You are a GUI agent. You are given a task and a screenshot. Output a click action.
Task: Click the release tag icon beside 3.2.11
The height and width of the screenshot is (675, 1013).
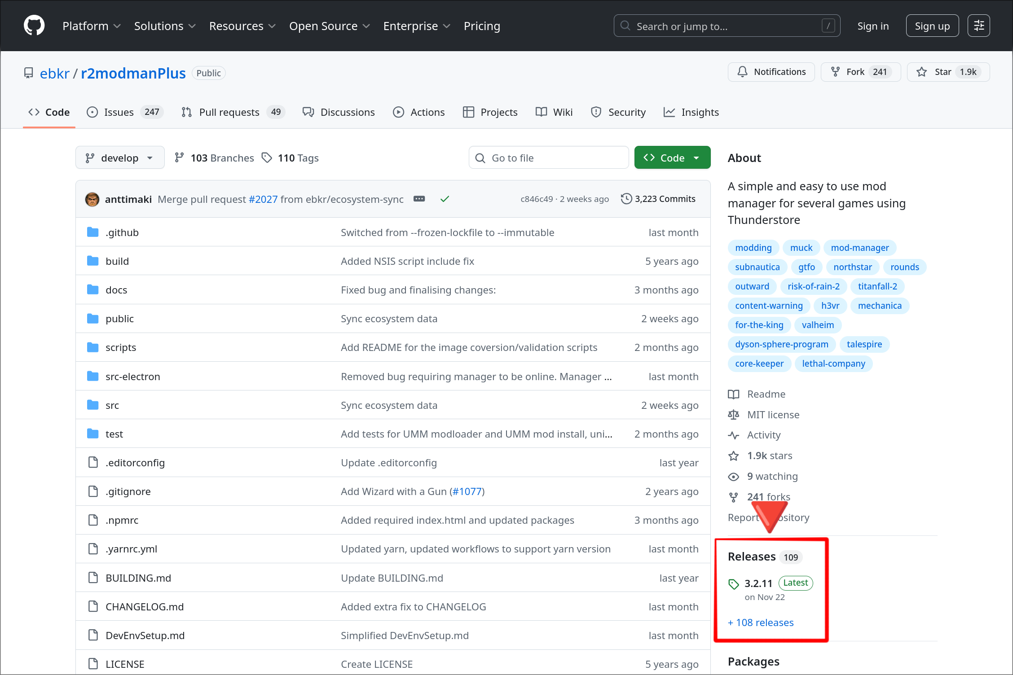tap(734, 584)
